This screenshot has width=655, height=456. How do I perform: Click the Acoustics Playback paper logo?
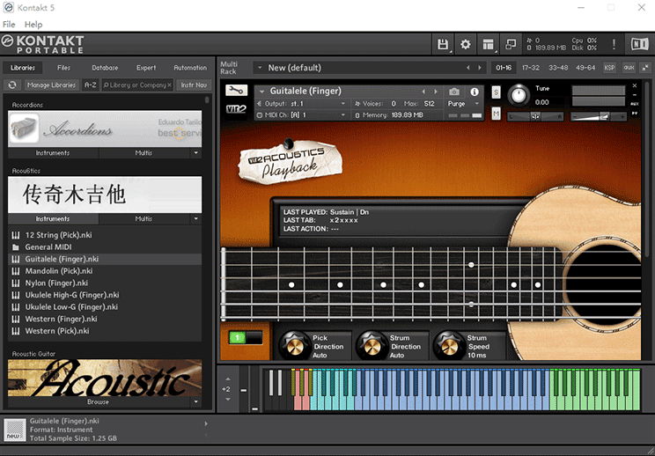tap(291, 163)
